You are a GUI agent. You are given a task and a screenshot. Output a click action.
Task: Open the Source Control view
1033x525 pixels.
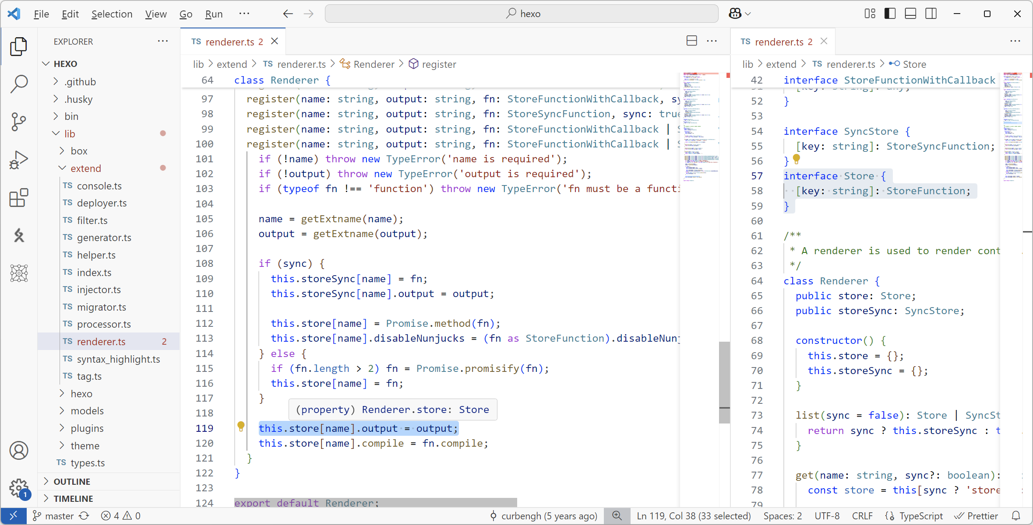coord(19,122)
